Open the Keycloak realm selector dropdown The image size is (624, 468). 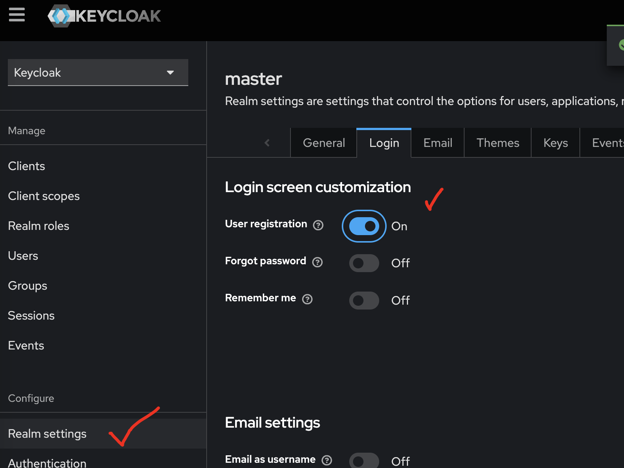[x=98, y=73]
